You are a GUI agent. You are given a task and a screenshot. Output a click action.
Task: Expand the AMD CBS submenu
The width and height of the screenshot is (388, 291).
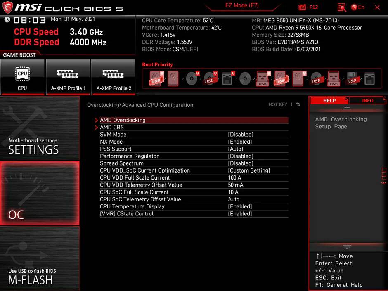point(112,128)
